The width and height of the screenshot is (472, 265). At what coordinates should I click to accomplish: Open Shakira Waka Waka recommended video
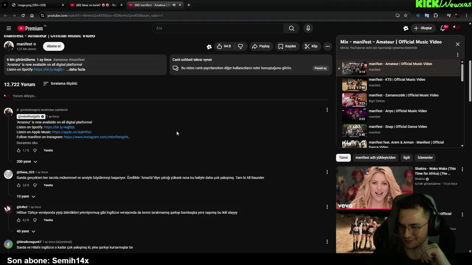pyautogui.click(x=374, y=188)
